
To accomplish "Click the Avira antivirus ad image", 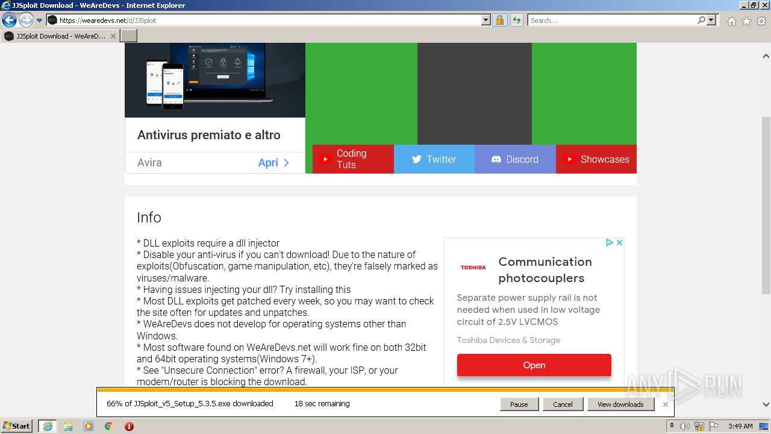I will (x=215, y=80).
